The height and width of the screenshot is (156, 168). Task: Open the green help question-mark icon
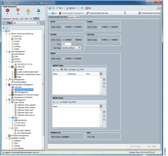(78, 8)
